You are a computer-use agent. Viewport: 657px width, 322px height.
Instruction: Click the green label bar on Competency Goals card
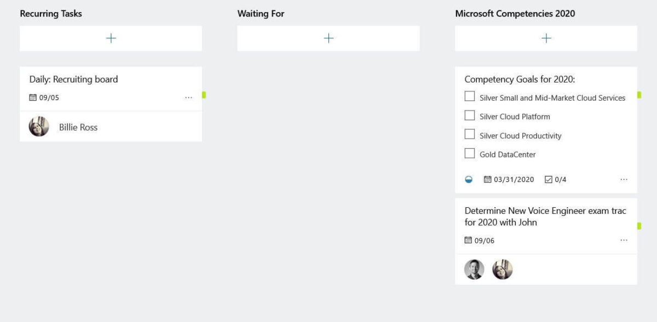click(x=639, y=94)
